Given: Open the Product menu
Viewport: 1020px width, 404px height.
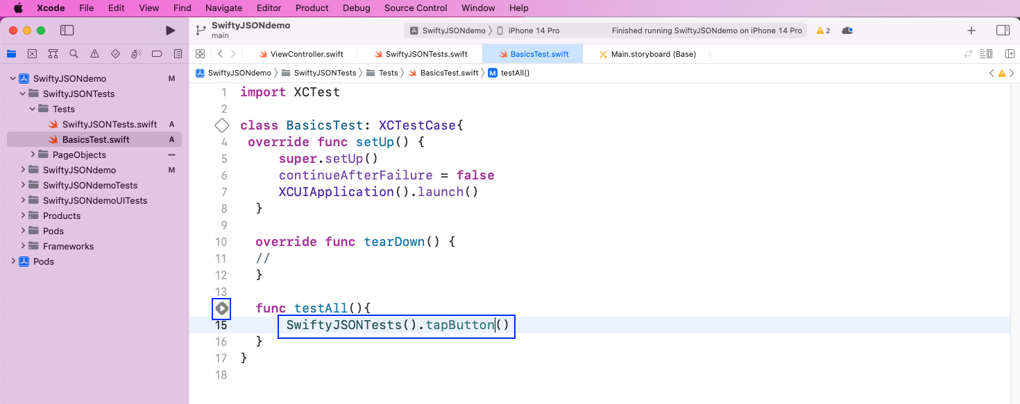Looking at the screenshot, I should [x=312, y=8].
